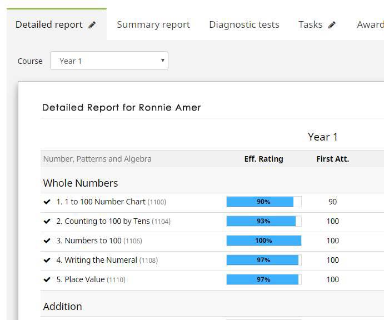Click the Eff. Rating column header
This screenshot has height=320, width=384.
tap(263, 159)
